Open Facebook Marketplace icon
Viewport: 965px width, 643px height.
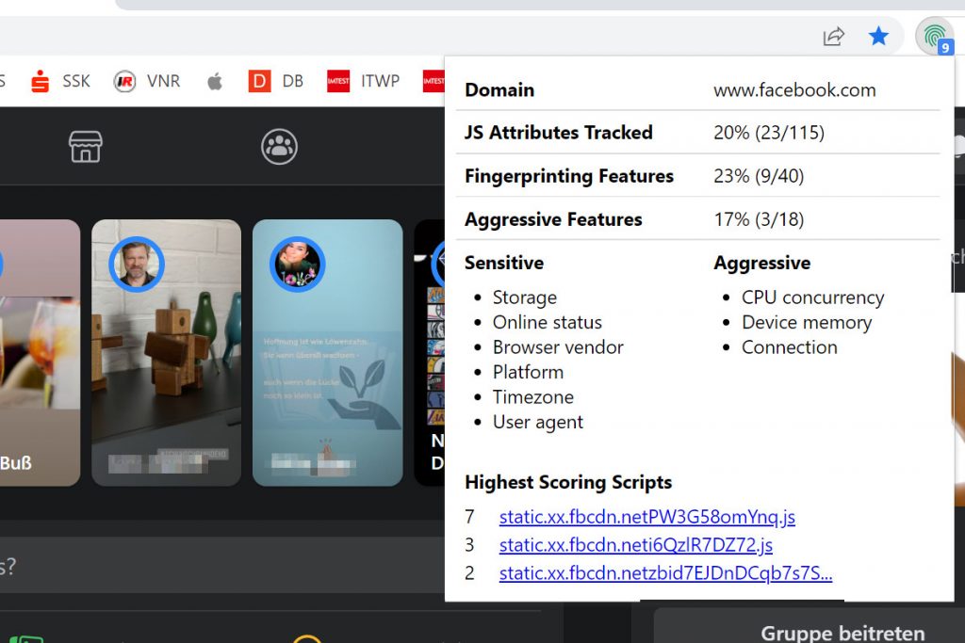[x=86, y=147]
